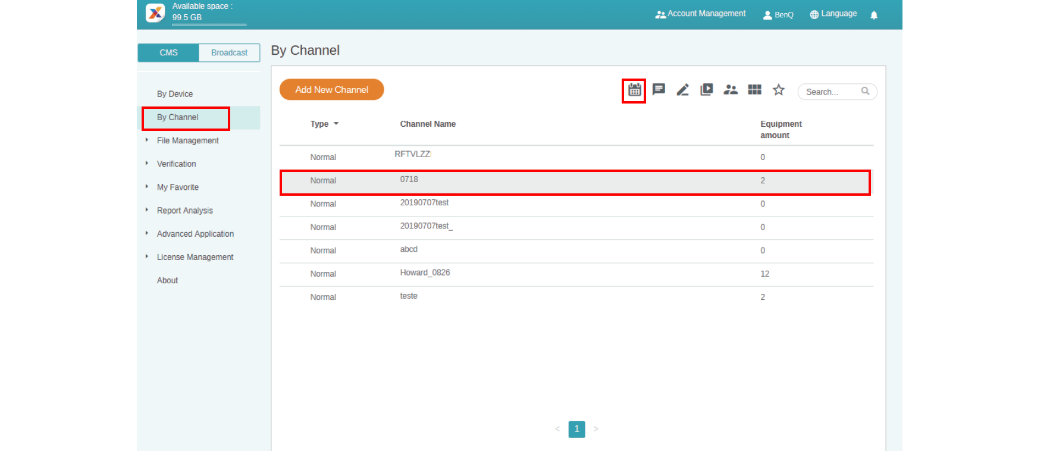
Task: Click the search magnifier icon
Action: click(865, 91)
